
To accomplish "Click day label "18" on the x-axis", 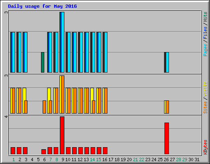I will pyautogui.click(x=117, y=159).
